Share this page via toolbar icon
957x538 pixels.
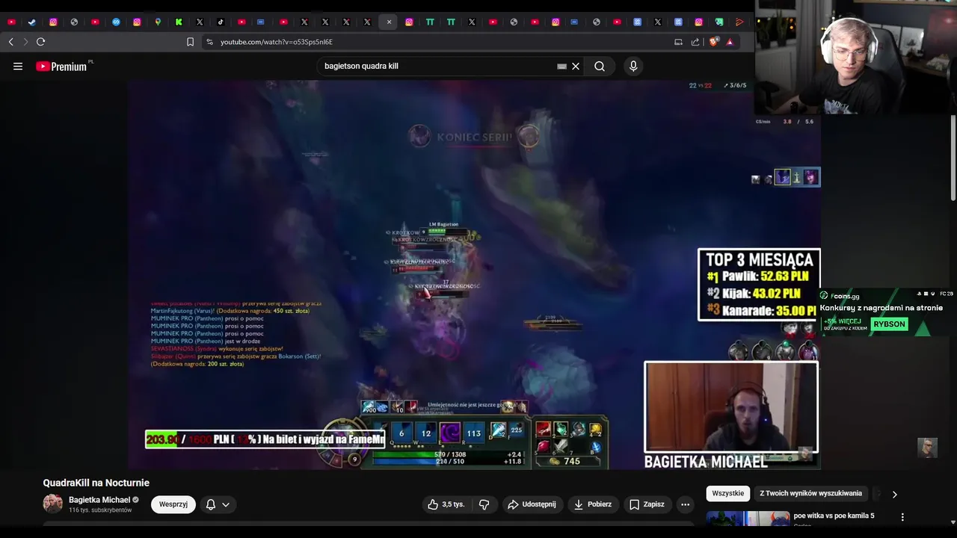tap(695, 42)
